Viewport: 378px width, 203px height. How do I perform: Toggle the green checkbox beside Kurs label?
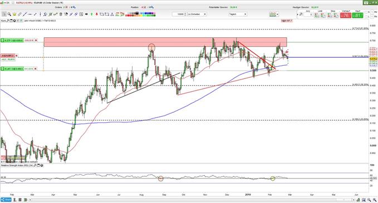(x=21, y=21)
